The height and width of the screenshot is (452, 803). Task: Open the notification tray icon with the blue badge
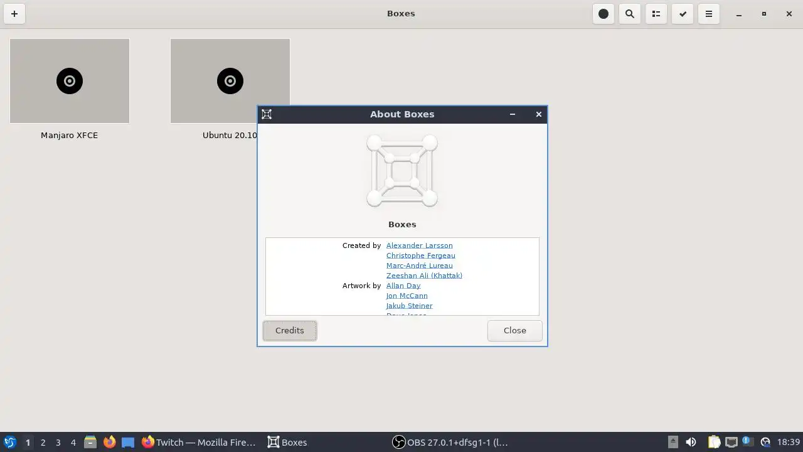point(747,442)
